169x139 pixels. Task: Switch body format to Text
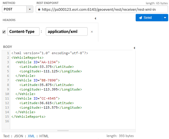coord(6,136)
